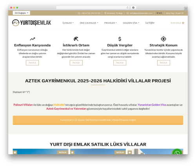
Task: Click İNCELE under Düşük Vergiler
Action: pos(120,63)
